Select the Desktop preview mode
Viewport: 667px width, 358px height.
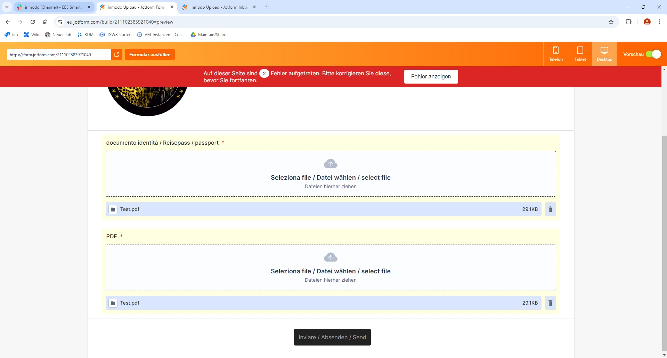click(604, 54)
